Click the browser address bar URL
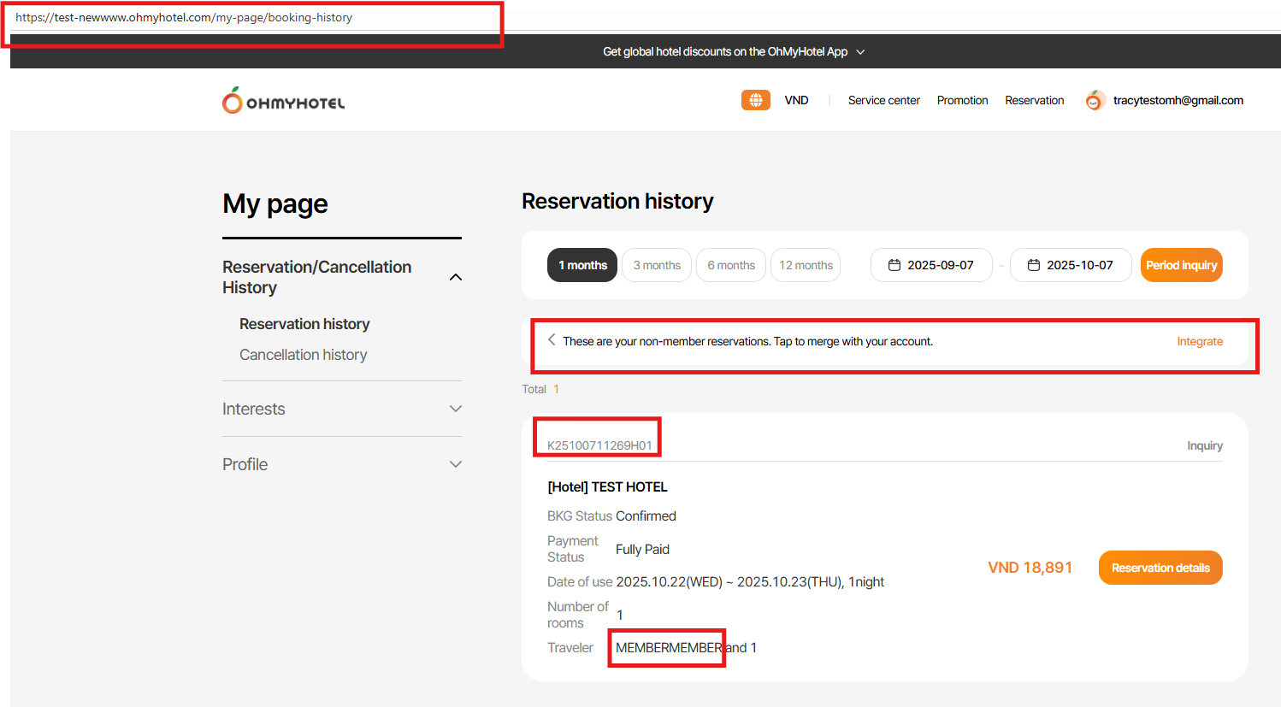The image size is (1281, 707). point(184,17)
